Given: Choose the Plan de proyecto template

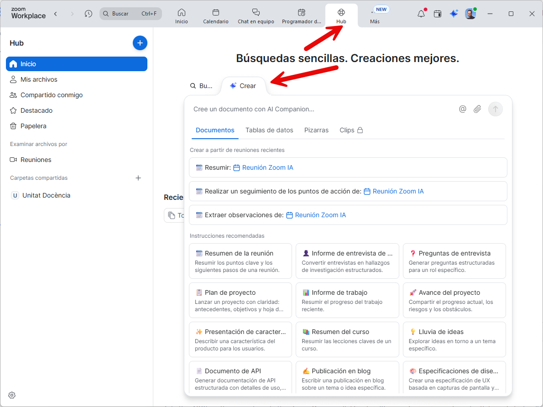Looking at the screenshot, I should tap(240, 300).
